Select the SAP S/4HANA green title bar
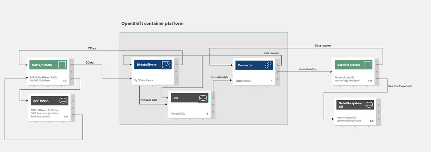The height and width of the screenshot is (152, 431). (x=48, y=65)
